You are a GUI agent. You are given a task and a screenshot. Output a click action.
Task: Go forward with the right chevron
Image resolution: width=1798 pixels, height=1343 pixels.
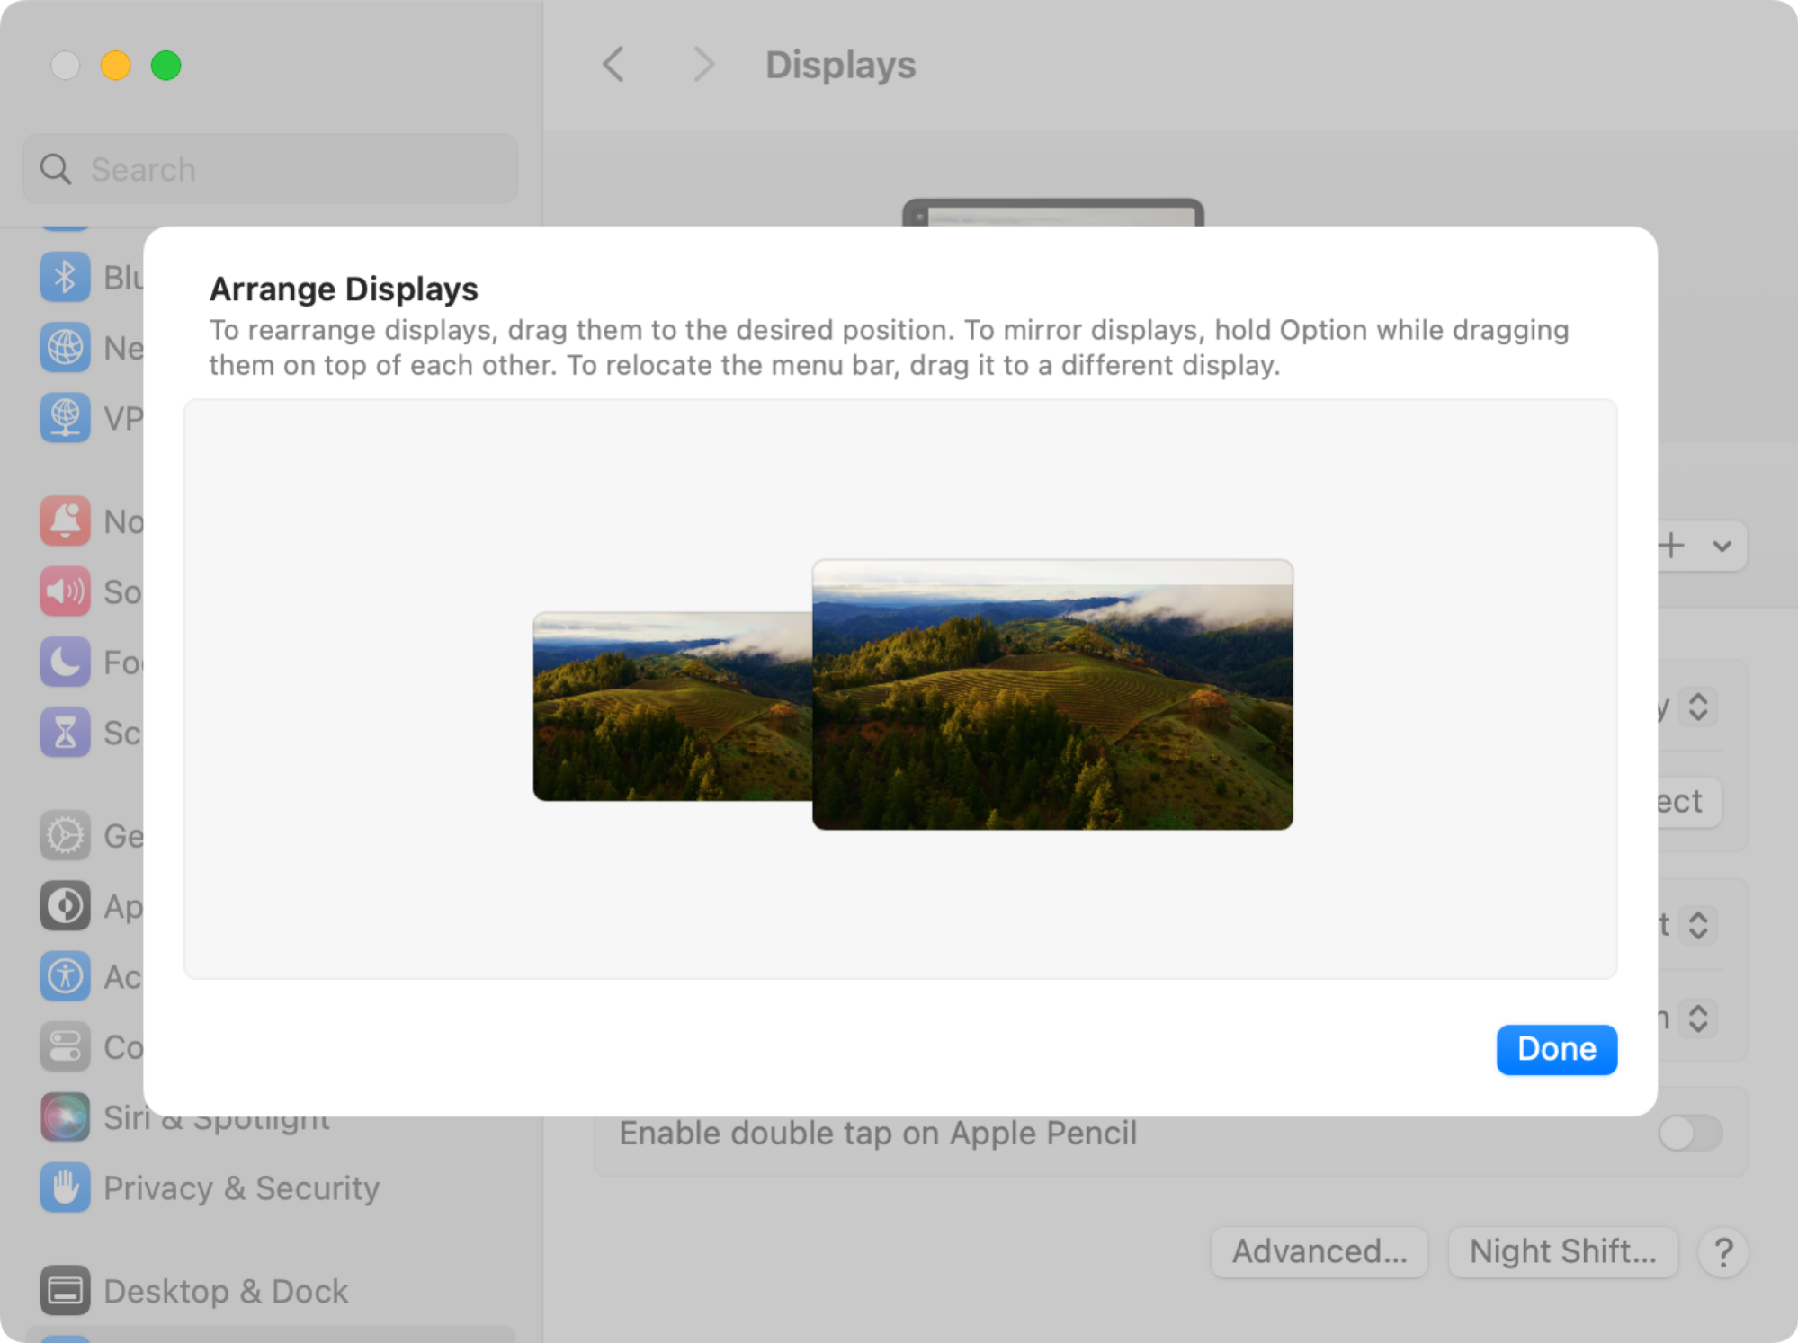coord(703,65)
